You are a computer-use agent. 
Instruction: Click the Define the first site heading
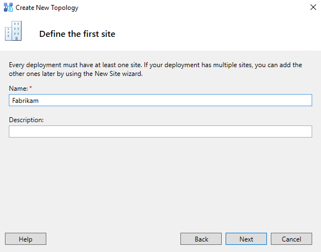click(77, 34)
